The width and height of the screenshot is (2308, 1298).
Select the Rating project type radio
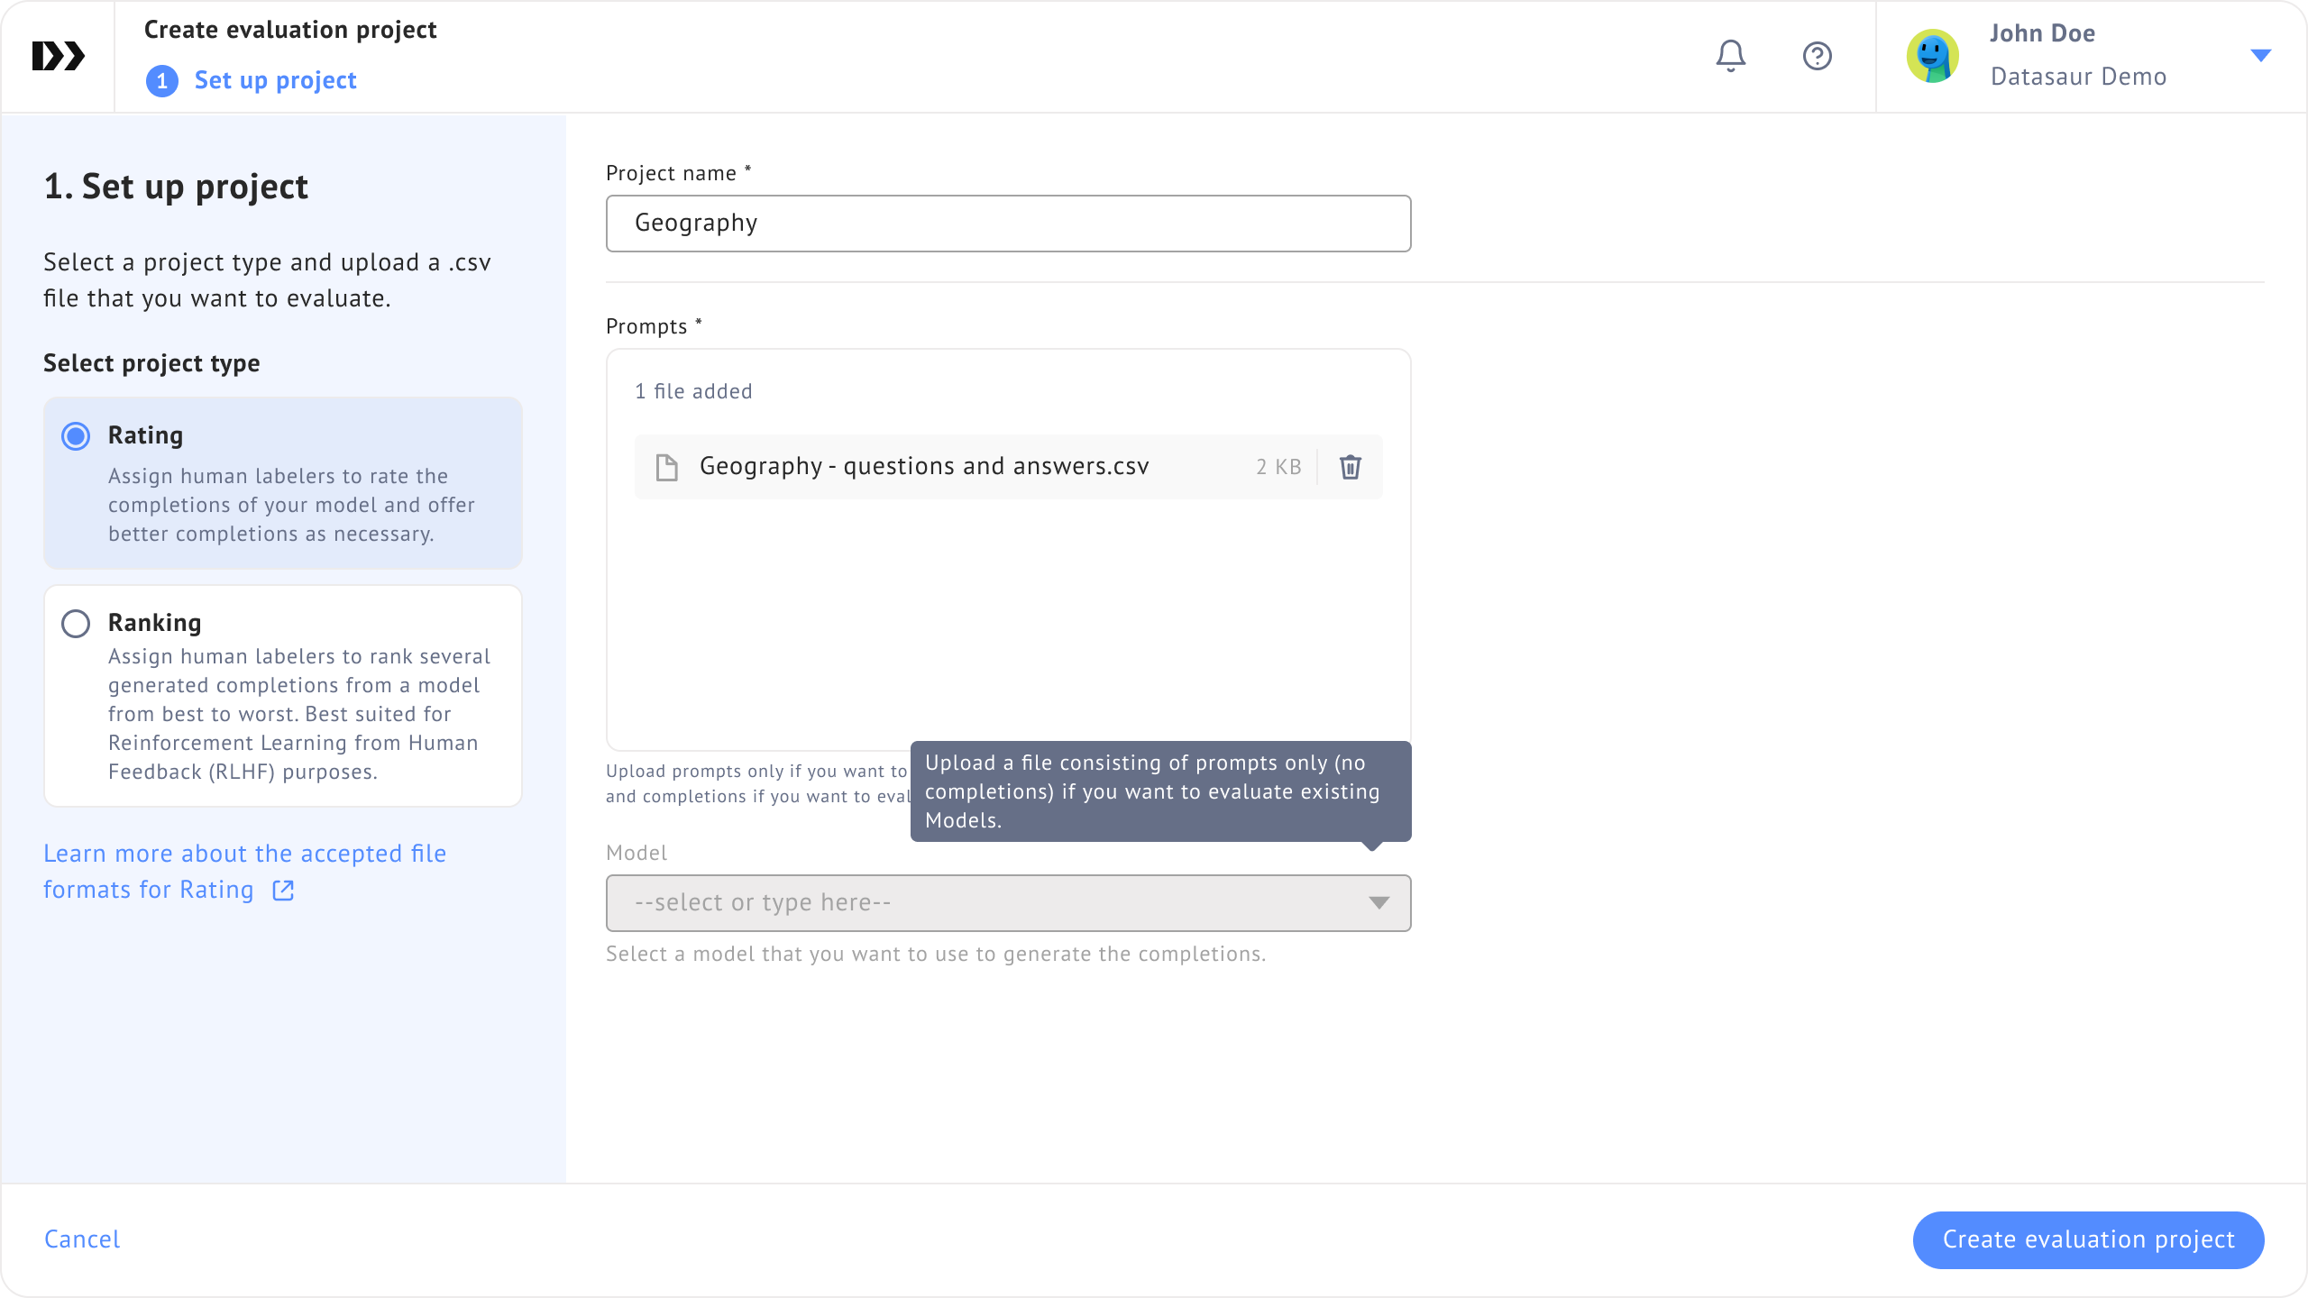[76, 436]
